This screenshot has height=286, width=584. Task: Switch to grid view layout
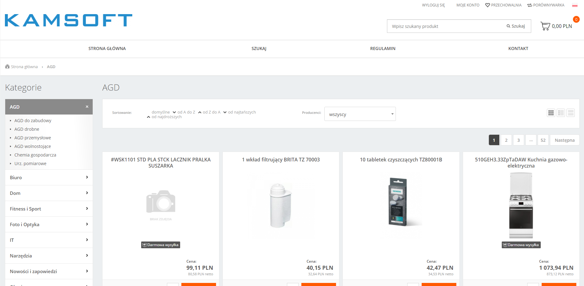(x=551, y=113)
